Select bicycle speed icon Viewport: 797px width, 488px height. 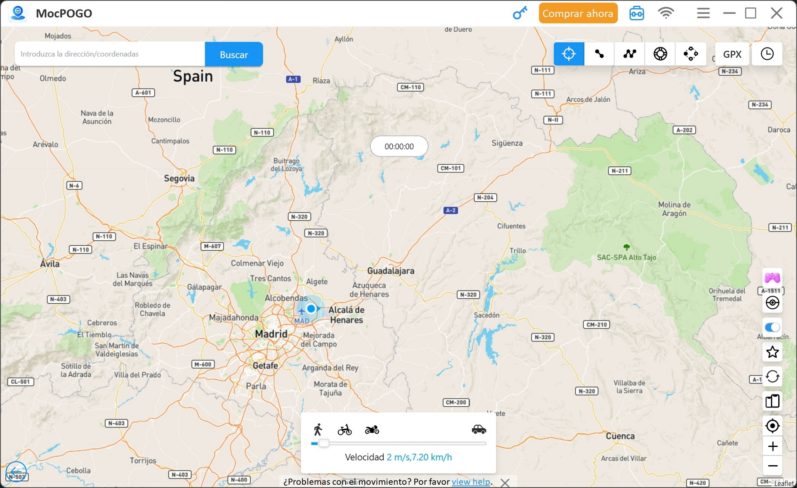click(345, 430)
